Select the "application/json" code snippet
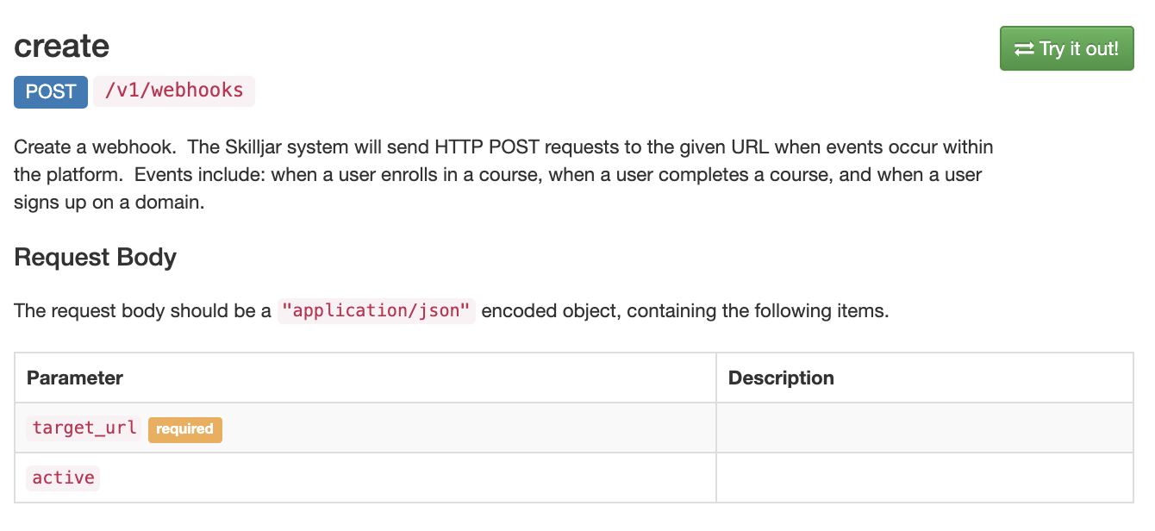 (376, 310)
